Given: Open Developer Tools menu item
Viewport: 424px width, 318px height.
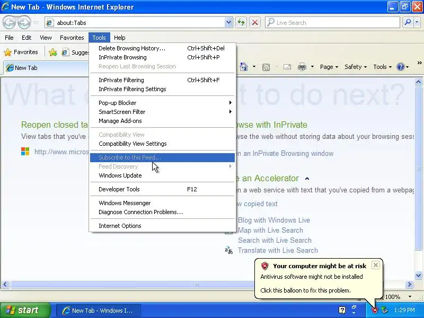Looking at the screenshot, I should coord(162,189).
